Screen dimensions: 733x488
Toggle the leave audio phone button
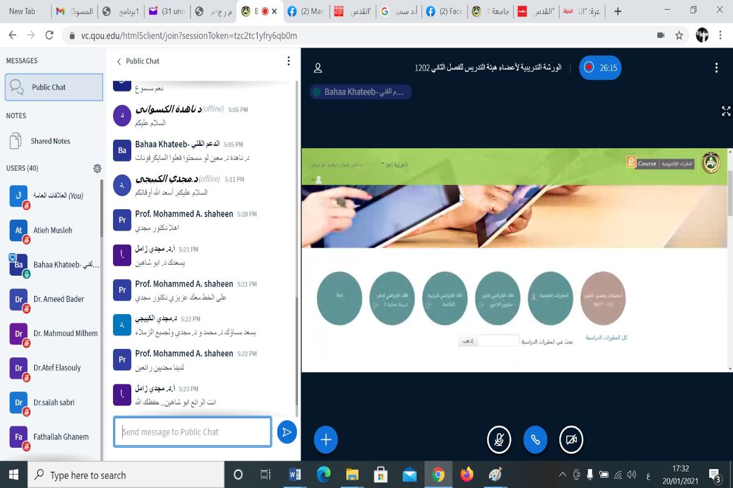(535, 440)
